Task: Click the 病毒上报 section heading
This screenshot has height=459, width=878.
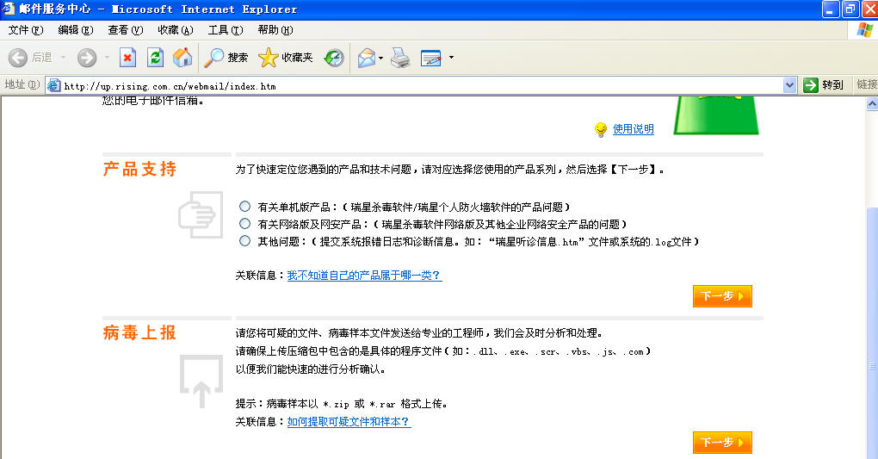Action: pyautogui.click(x=140, y=332)
